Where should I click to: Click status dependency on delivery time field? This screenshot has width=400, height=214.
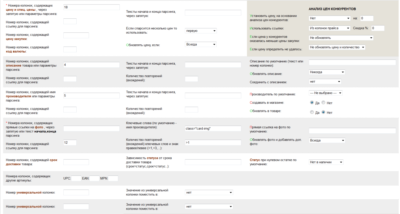pyautogui.click(x=213, y=162)
